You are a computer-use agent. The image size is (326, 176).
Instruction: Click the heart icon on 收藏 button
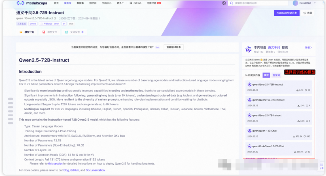coord(305,13)
